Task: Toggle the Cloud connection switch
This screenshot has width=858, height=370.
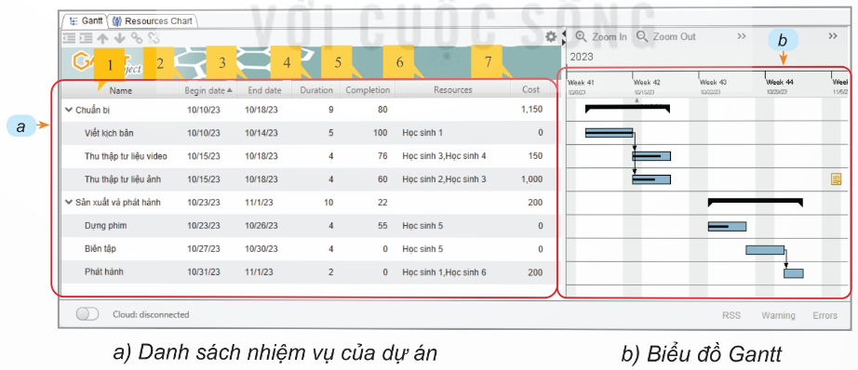Action: 87,314
